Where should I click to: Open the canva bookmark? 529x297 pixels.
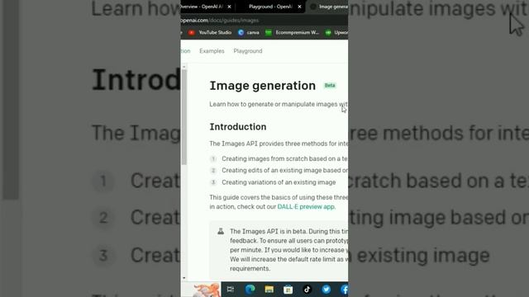249,33
